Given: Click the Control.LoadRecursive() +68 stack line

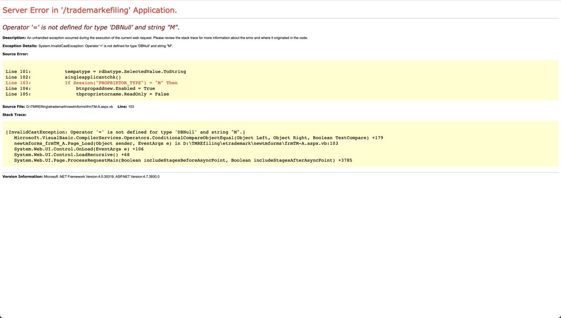Looking at the screenshot, I should [72, 155].
